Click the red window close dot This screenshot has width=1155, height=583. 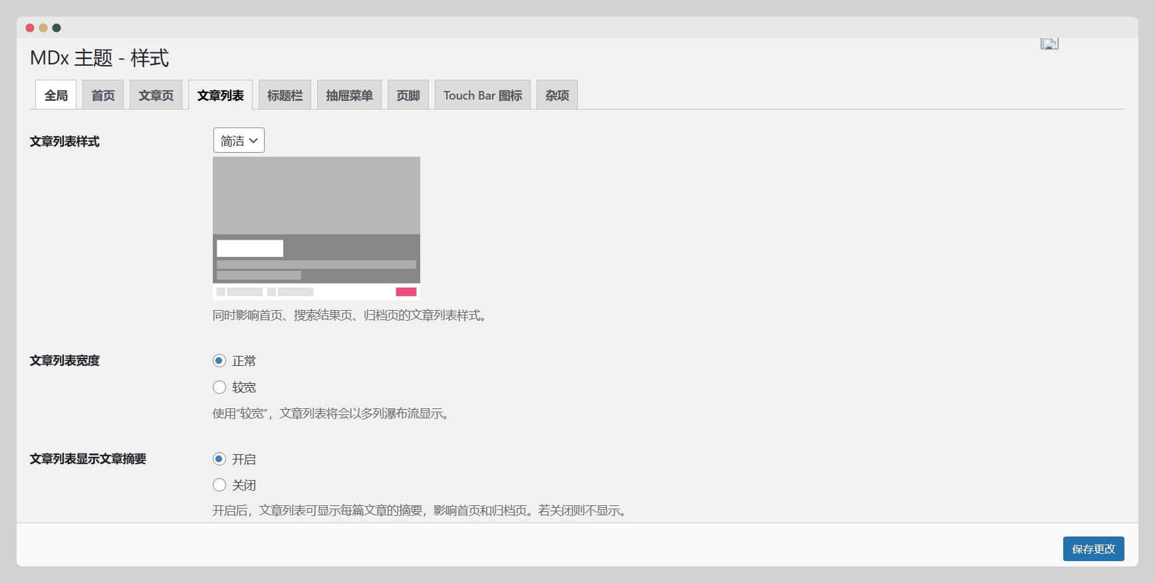click(30, 28)
